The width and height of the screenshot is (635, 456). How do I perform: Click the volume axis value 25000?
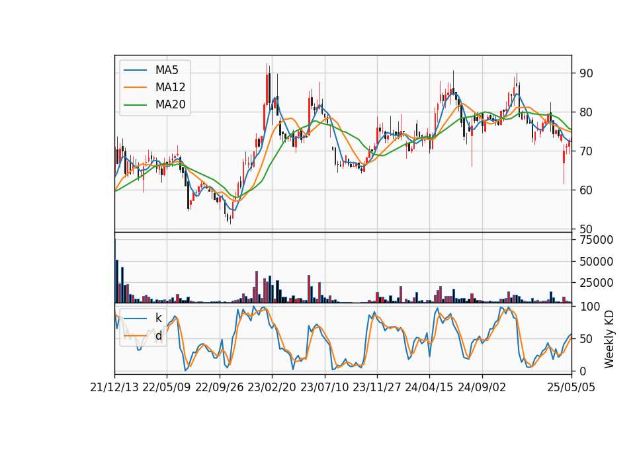click(x=596, y=283)
